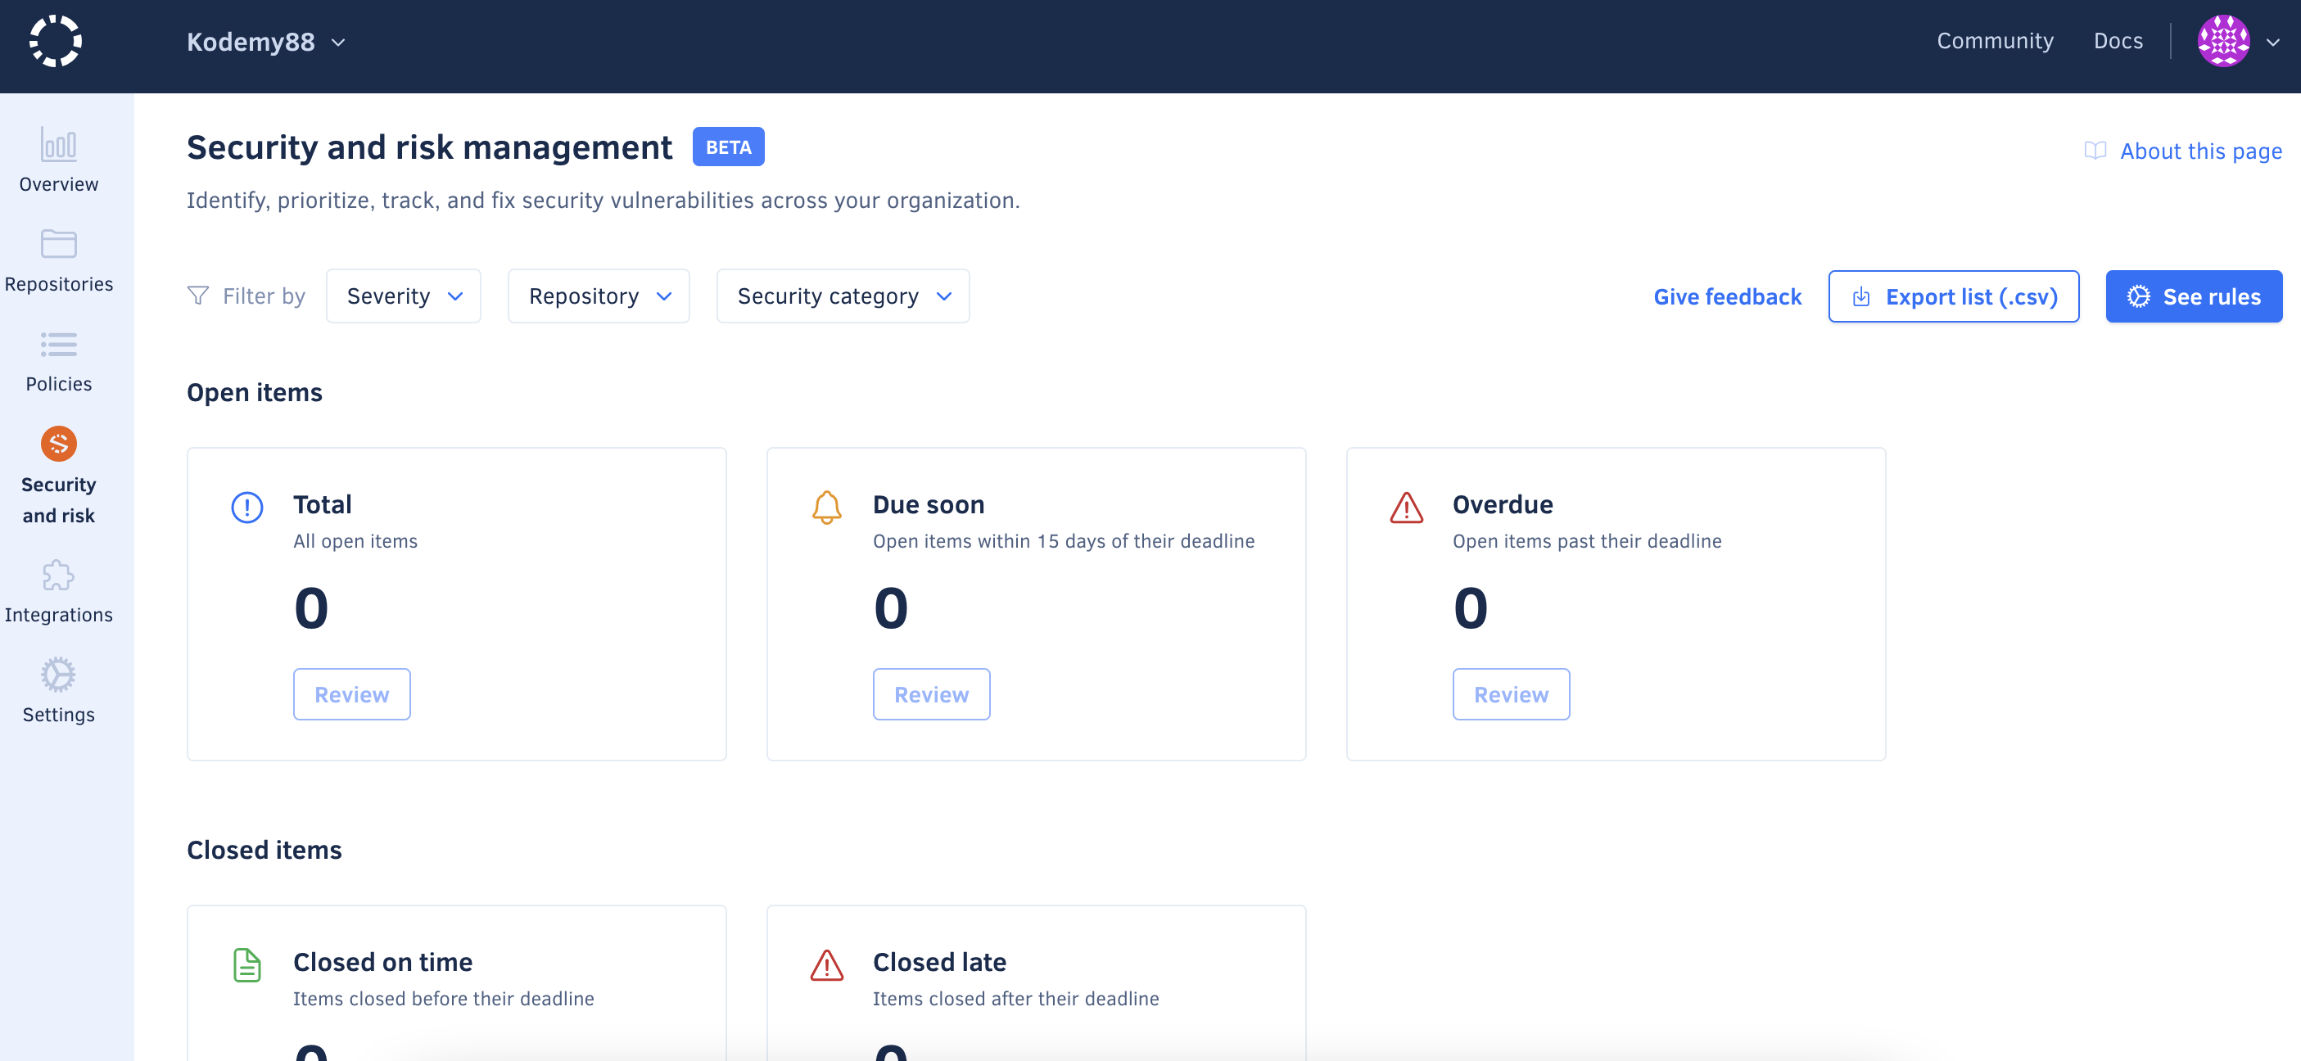
Task: Click the Export list (.csv) button
Action: tap(1953, 296)
